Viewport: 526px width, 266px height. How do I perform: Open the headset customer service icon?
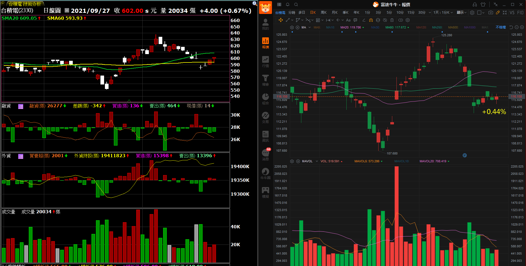coord(475,4)
